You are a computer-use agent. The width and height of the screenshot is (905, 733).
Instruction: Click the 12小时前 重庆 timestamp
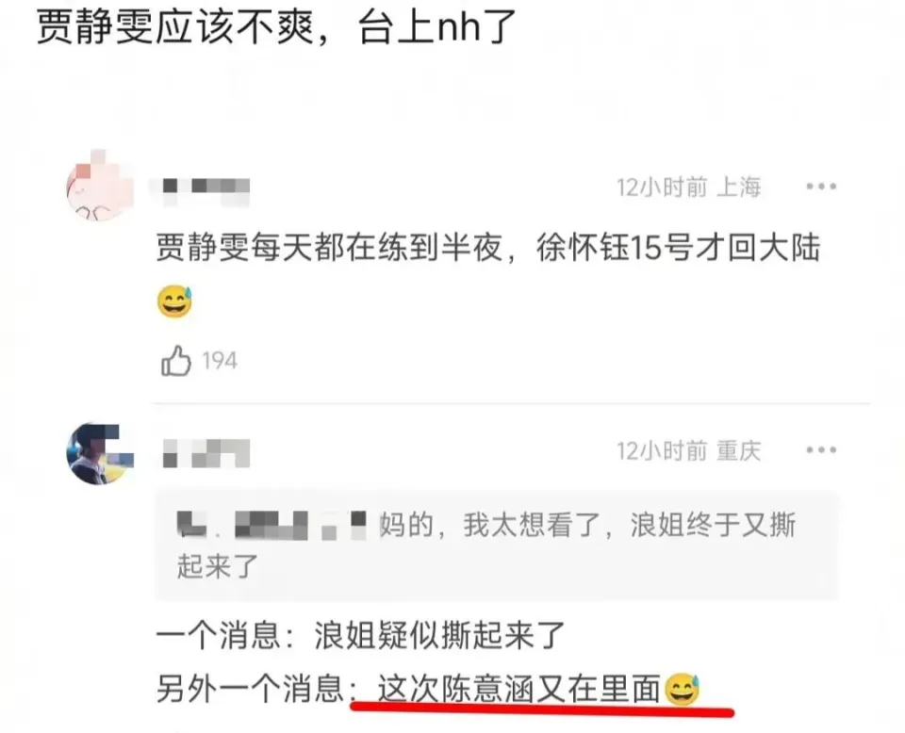(x=688, y=450)
